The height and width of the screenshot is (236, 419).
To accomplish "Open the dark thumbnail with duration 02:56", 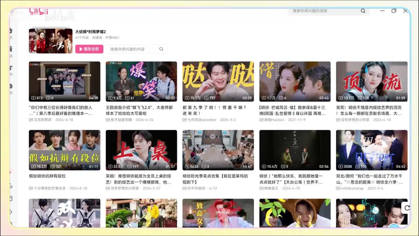I will pos(295,150).
